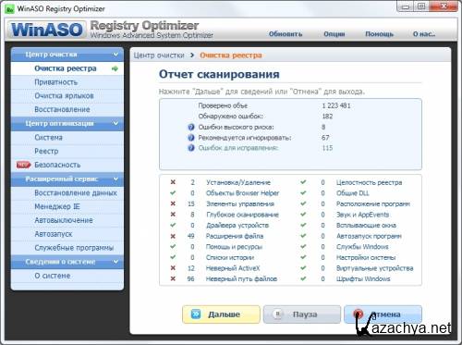This screenshot has width=462, height=345.
Task: Open the О нас menu
Action: 424,34
